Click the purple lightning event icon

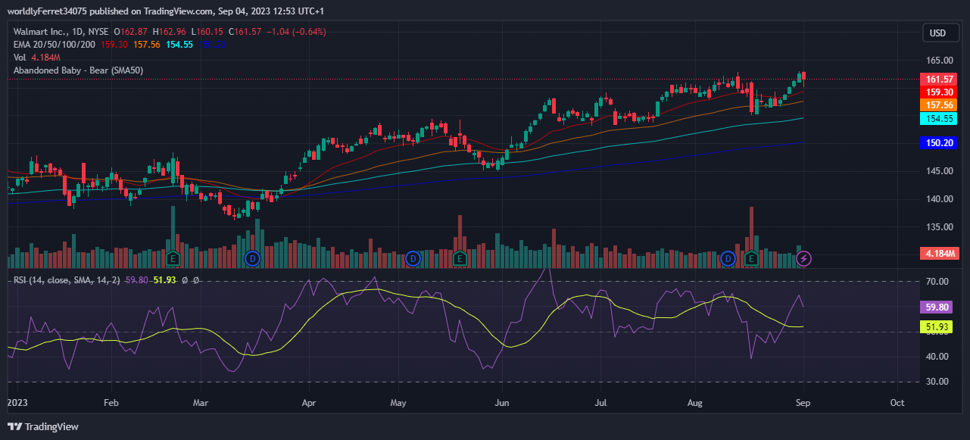click(806, 258)
